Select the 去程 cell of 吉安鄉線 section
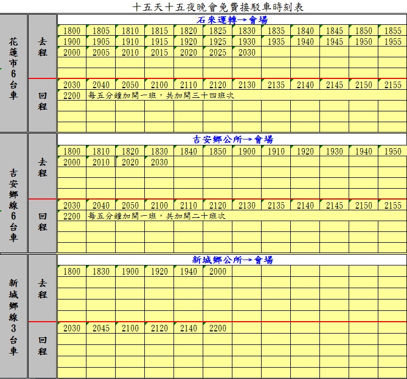Viewport: 407px width, 379px height. tap(43, 166)
